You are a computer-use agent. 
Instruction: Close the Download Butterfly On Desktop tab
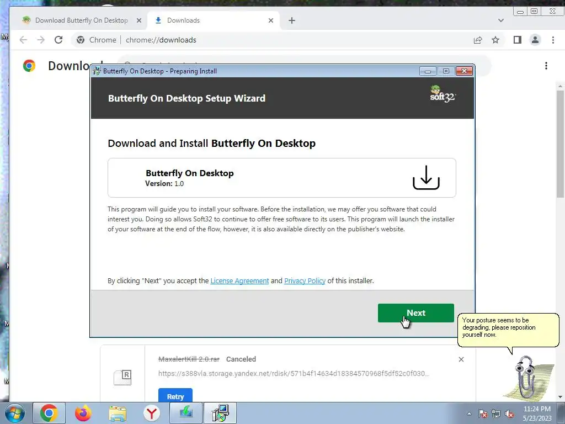138,20
